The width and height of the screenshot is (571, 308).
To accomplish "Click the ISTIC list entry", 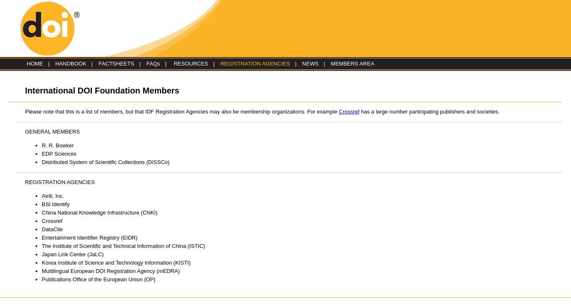I will tap(123, 246).
